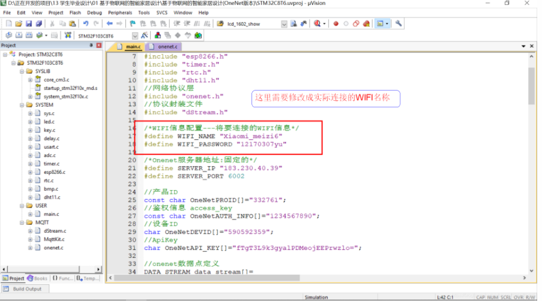
Task: Open the target selector STM32F103C8T6 dropdown
Action: [x=135, y=36]
